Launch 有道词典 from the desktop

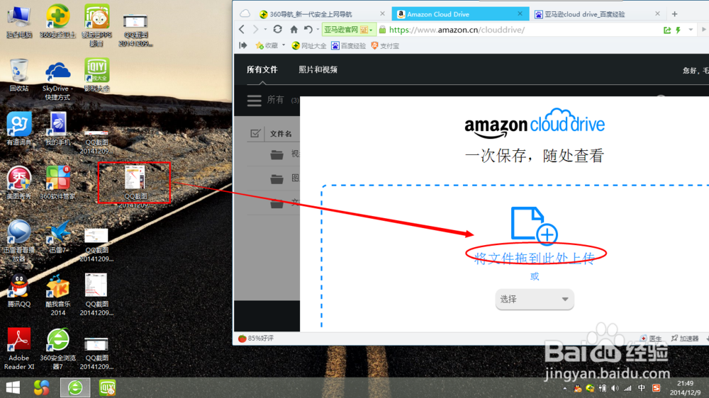pyautogui.click(x=19, y=129)
